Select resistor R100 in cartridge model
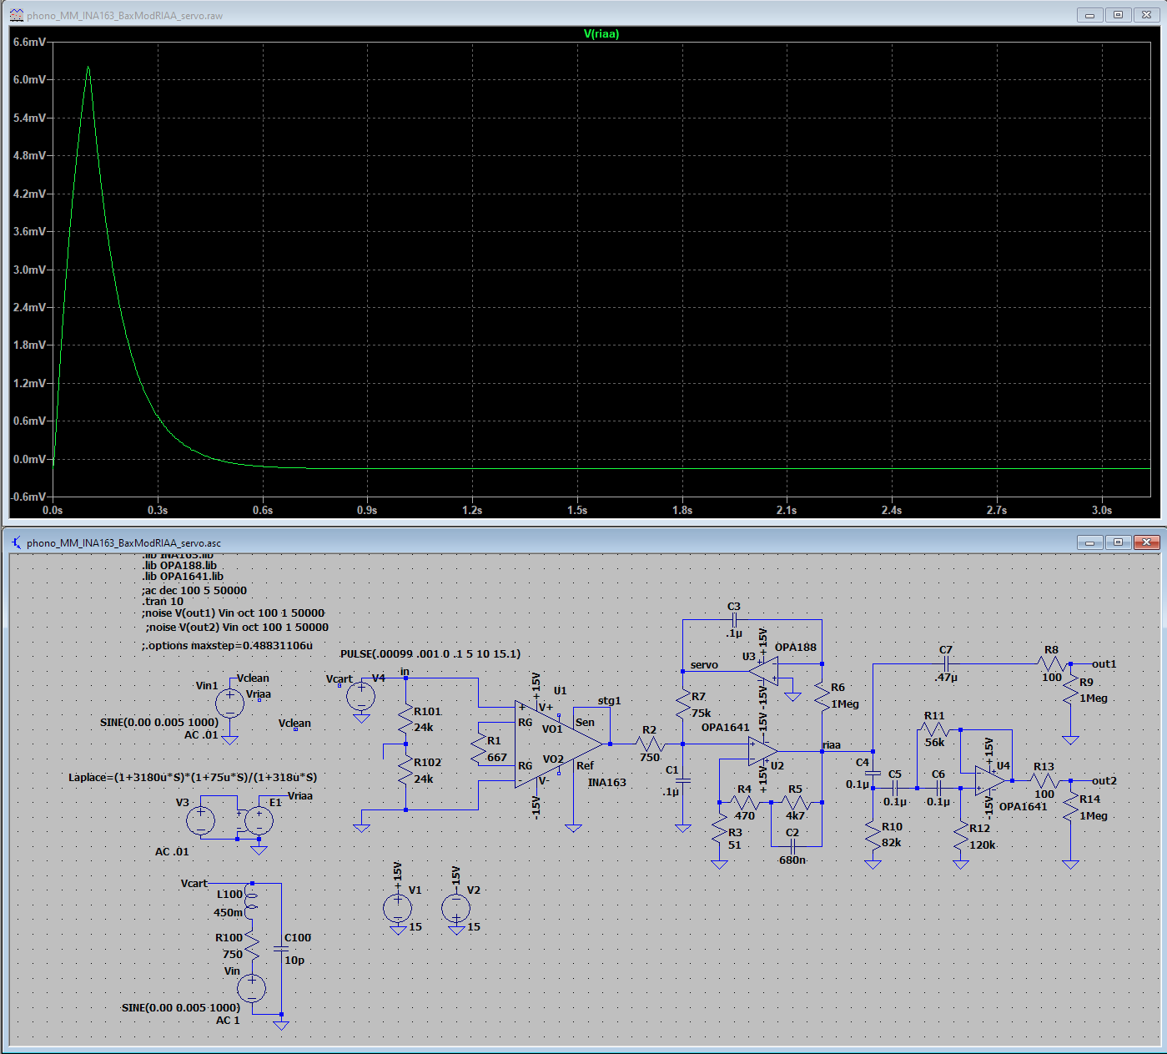 pos(252,946)
